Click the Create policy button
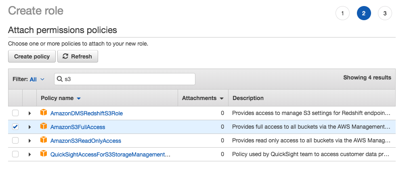Screen dimensions: 409x169 (x=32, y=56)
